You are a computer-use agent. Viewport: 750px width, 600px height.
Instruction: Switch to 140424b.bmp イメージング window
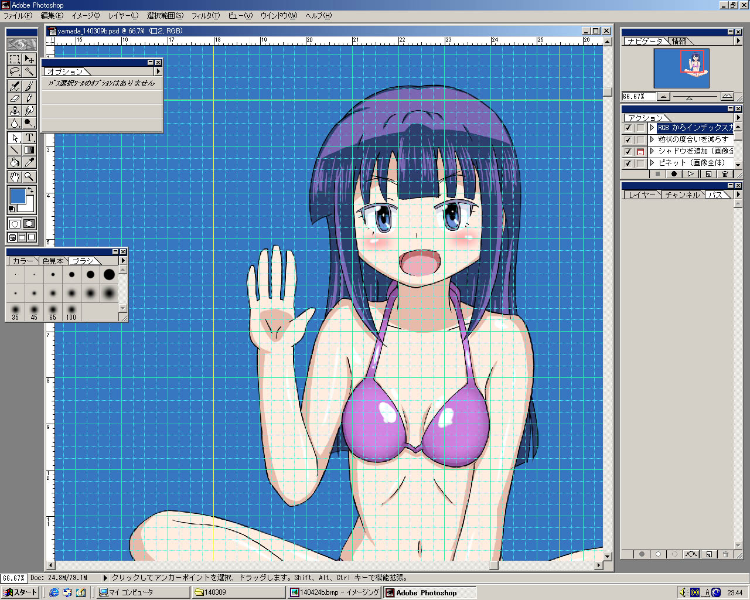pos(335,592)
